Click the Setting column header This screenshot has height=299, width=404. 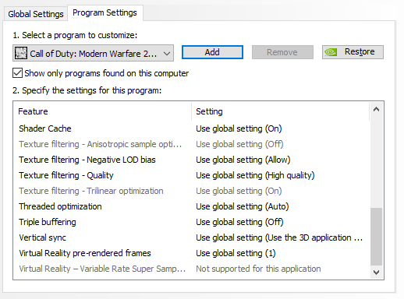pyautogui.click(x=280, y=111)
